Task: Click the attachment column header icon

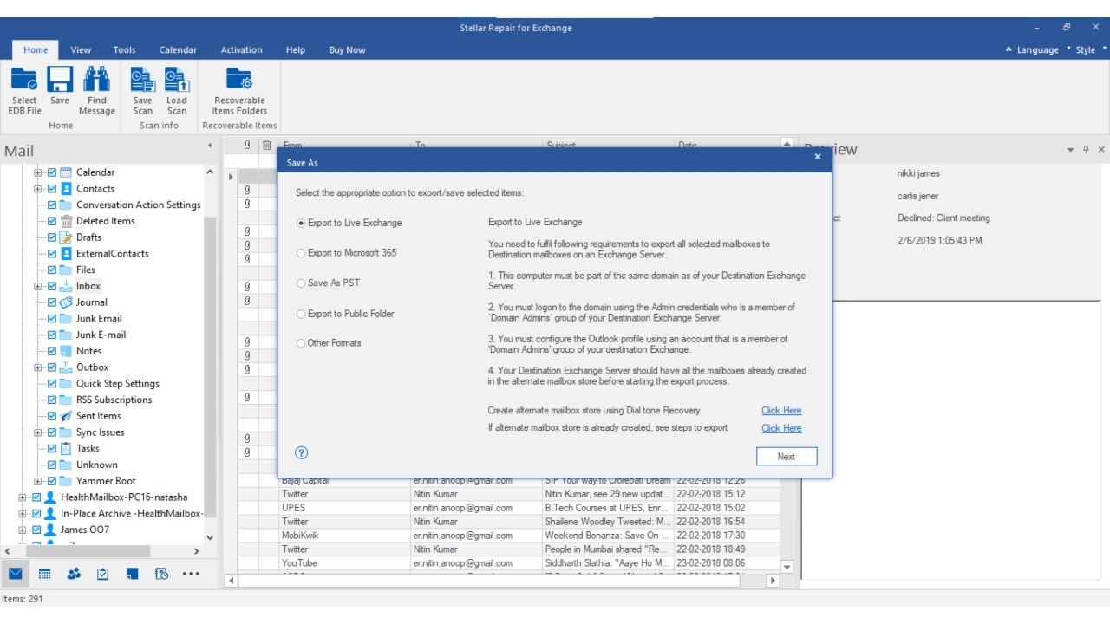Action: tap(247, 145)
